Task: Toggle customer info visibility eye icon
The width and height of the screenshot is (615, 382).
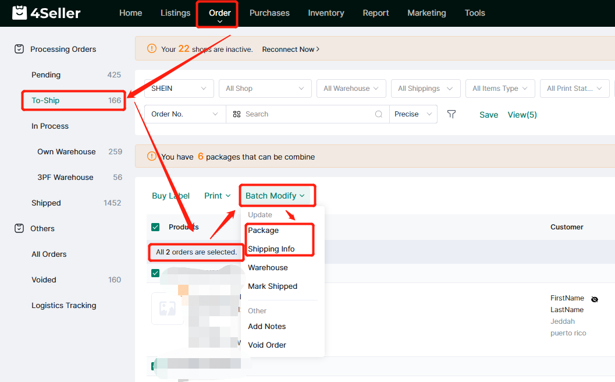Action: coord(594,299)
